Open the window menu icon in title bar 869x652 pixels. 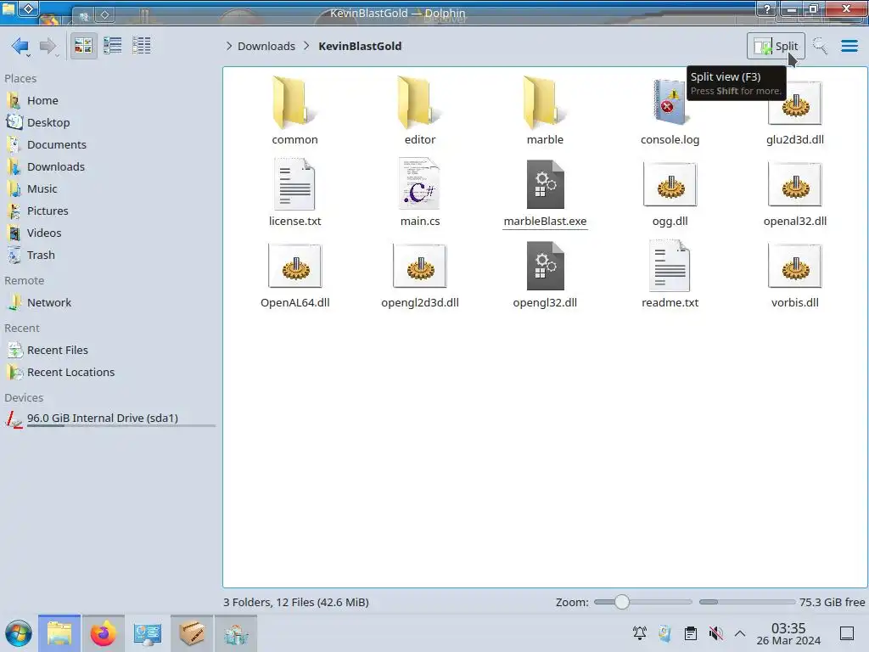tap(8, 8)
